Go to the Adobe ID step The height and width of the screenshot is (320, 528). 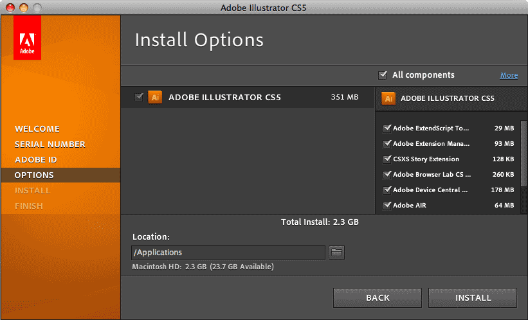click(36, 160)
